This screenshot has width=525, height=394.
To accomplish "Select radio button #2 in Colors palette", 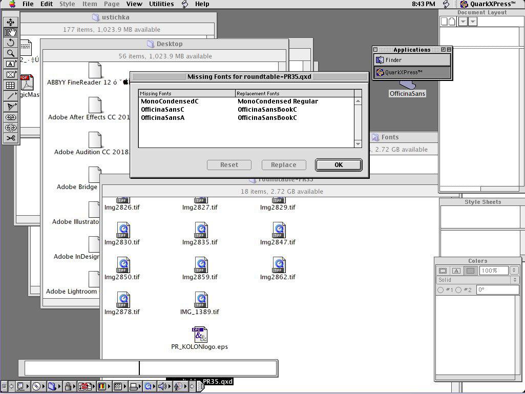I will [x=459, y=290].
